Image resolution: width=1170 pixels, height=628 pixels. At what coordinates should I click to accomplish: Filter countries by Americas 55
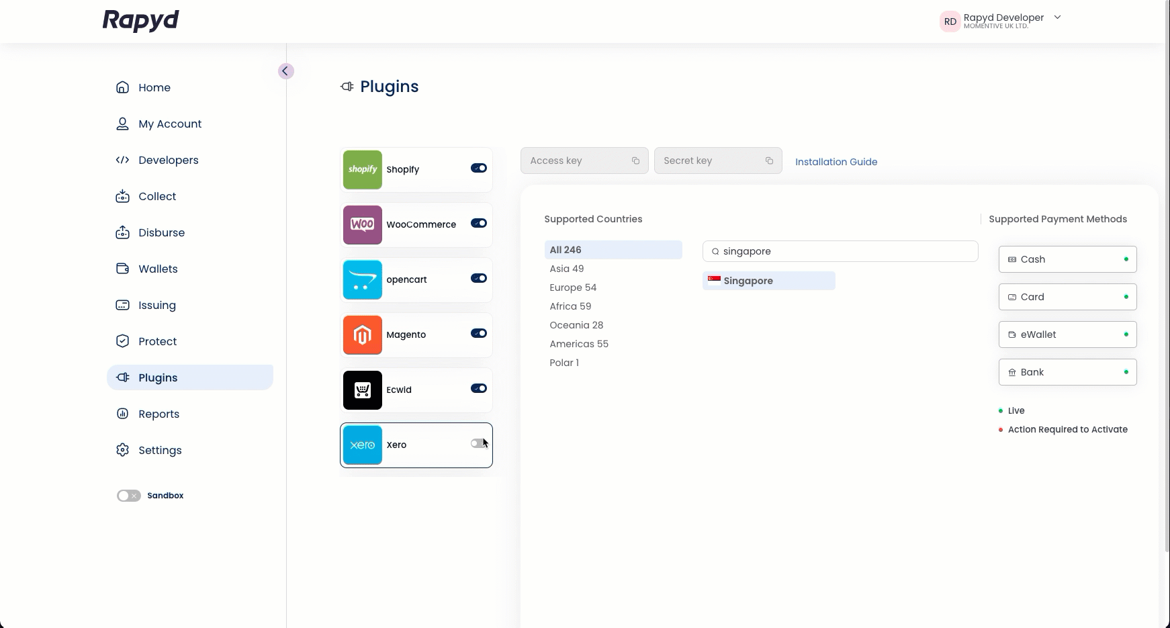pos(579,344)
